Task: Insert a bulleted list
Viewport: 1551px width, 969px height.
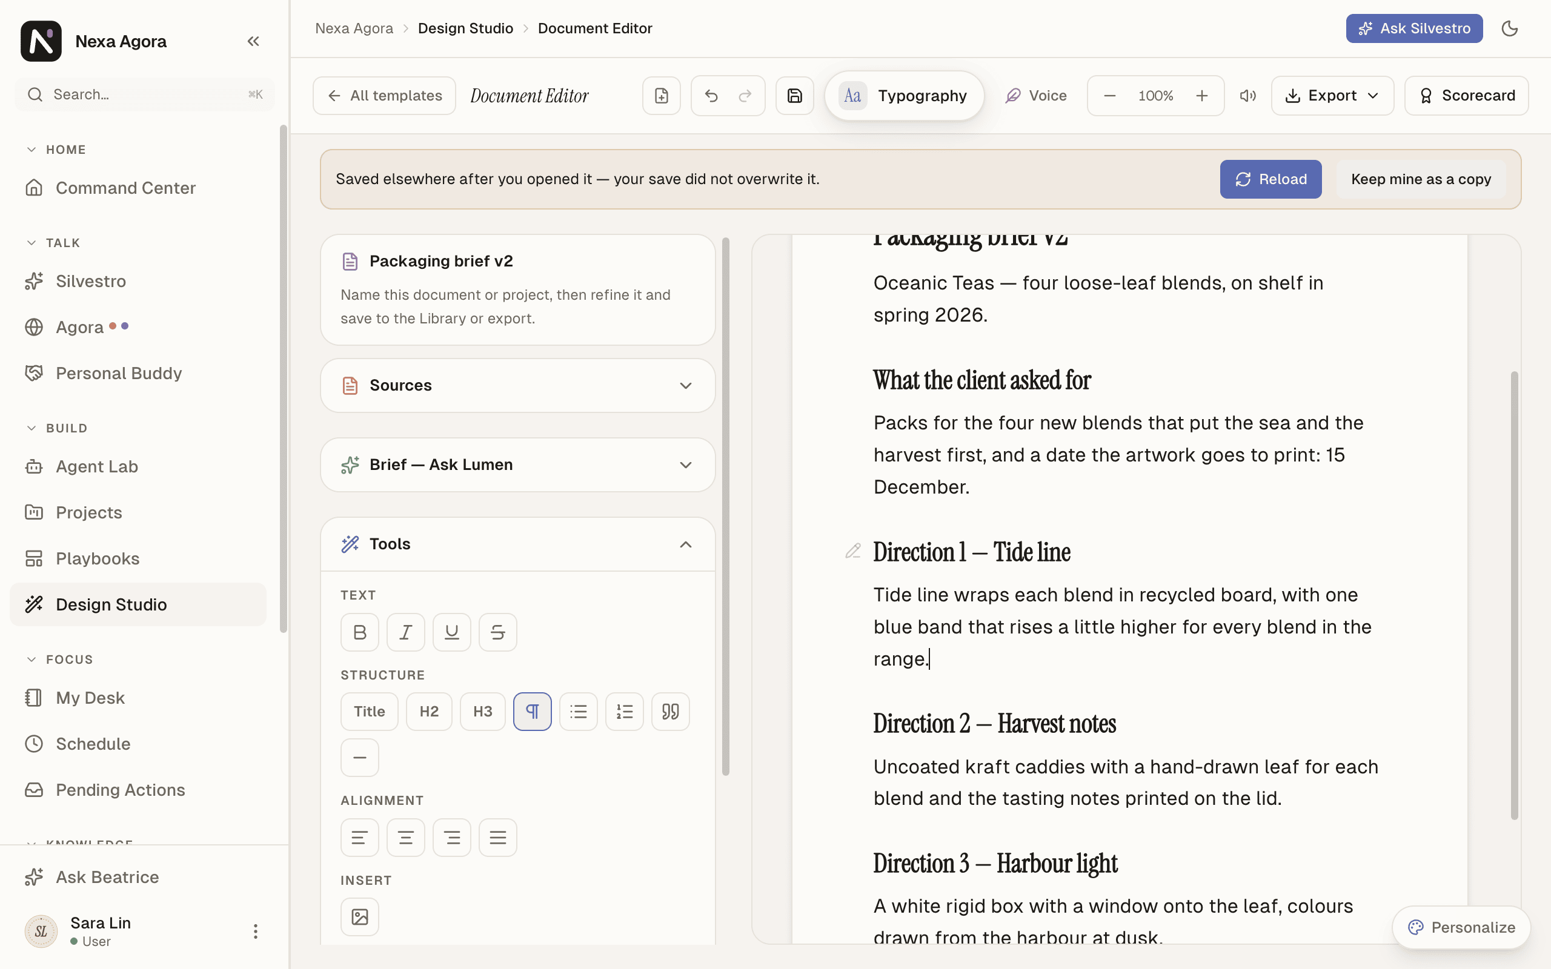Action: (x=578, y=712)
